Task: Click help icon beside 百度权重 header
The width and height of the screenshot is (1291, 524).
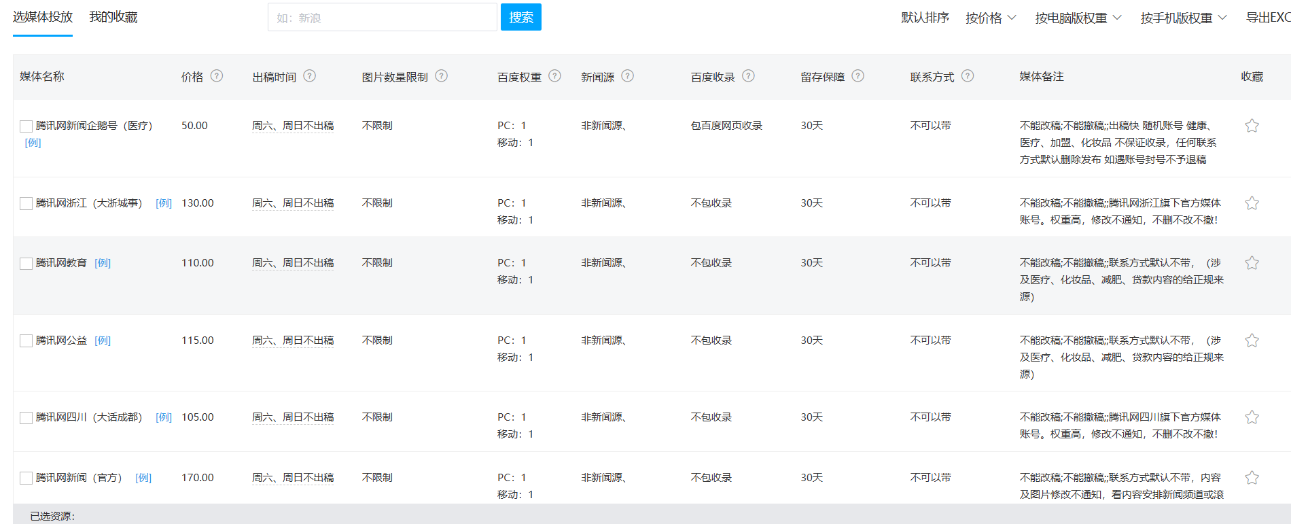Action: [554, 76]
